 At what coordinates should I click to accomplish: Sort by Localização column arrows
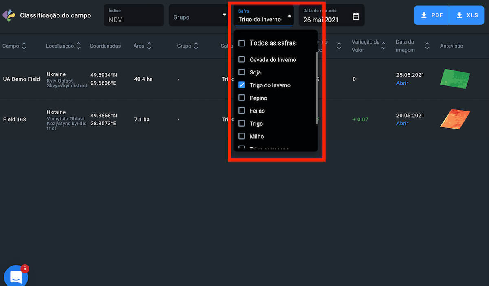(x=79, y=46)
